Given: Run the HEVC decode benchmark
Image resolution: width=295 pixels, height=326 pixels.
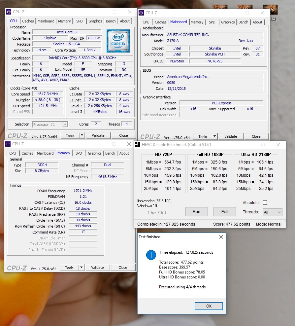Looking at the screenshot, I should pos(197,212).
